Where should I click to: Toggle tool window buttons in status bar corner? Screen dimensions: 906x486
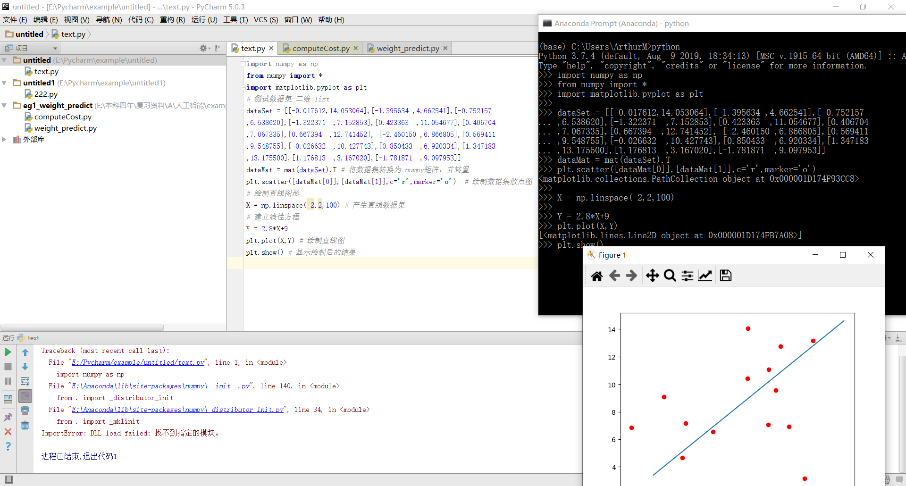(8, 479)
